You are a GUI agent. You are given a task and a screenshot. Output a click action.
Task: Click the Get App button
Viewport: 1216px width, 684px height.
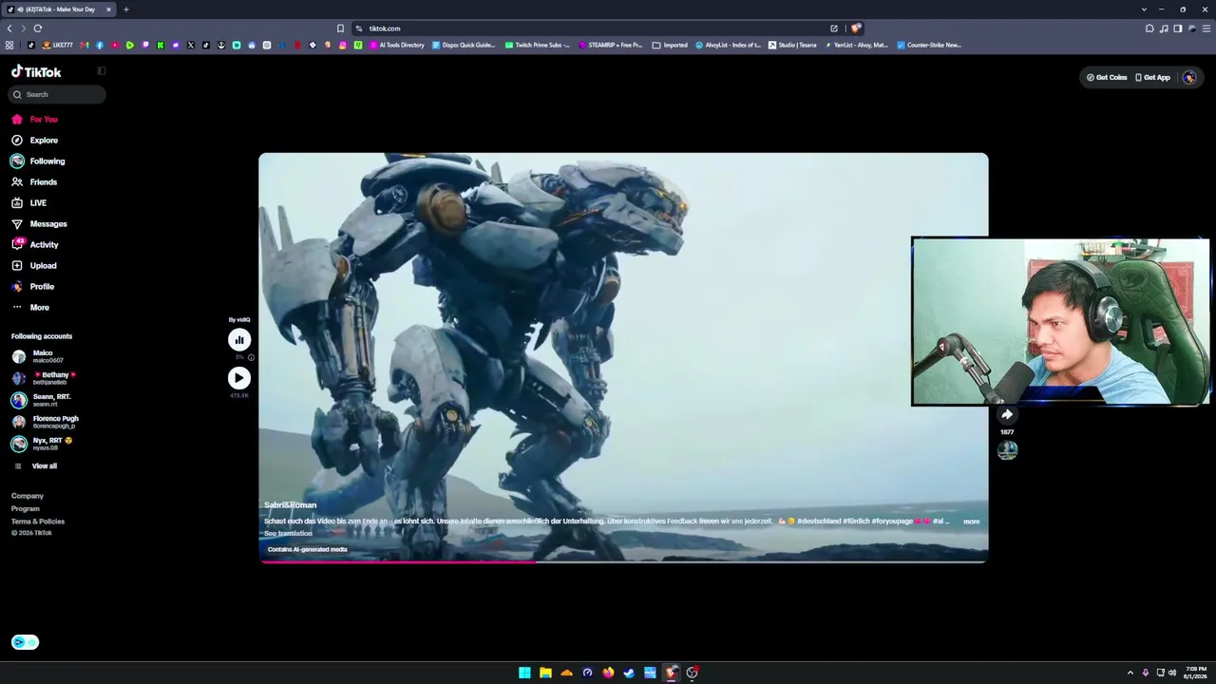[x=1153, y=78]
